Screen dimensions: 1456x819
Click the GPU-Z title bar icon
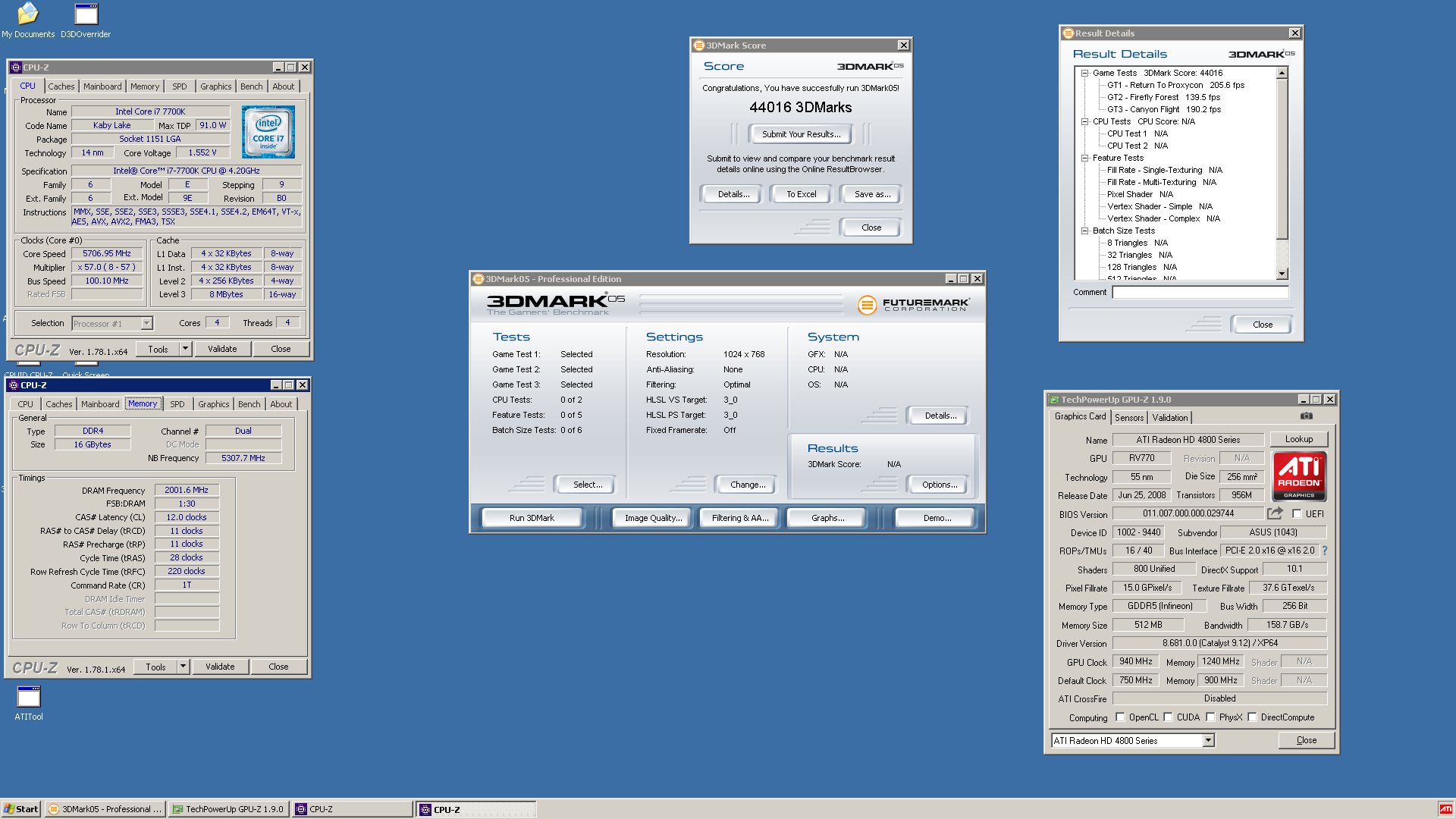click(1053, 400)
